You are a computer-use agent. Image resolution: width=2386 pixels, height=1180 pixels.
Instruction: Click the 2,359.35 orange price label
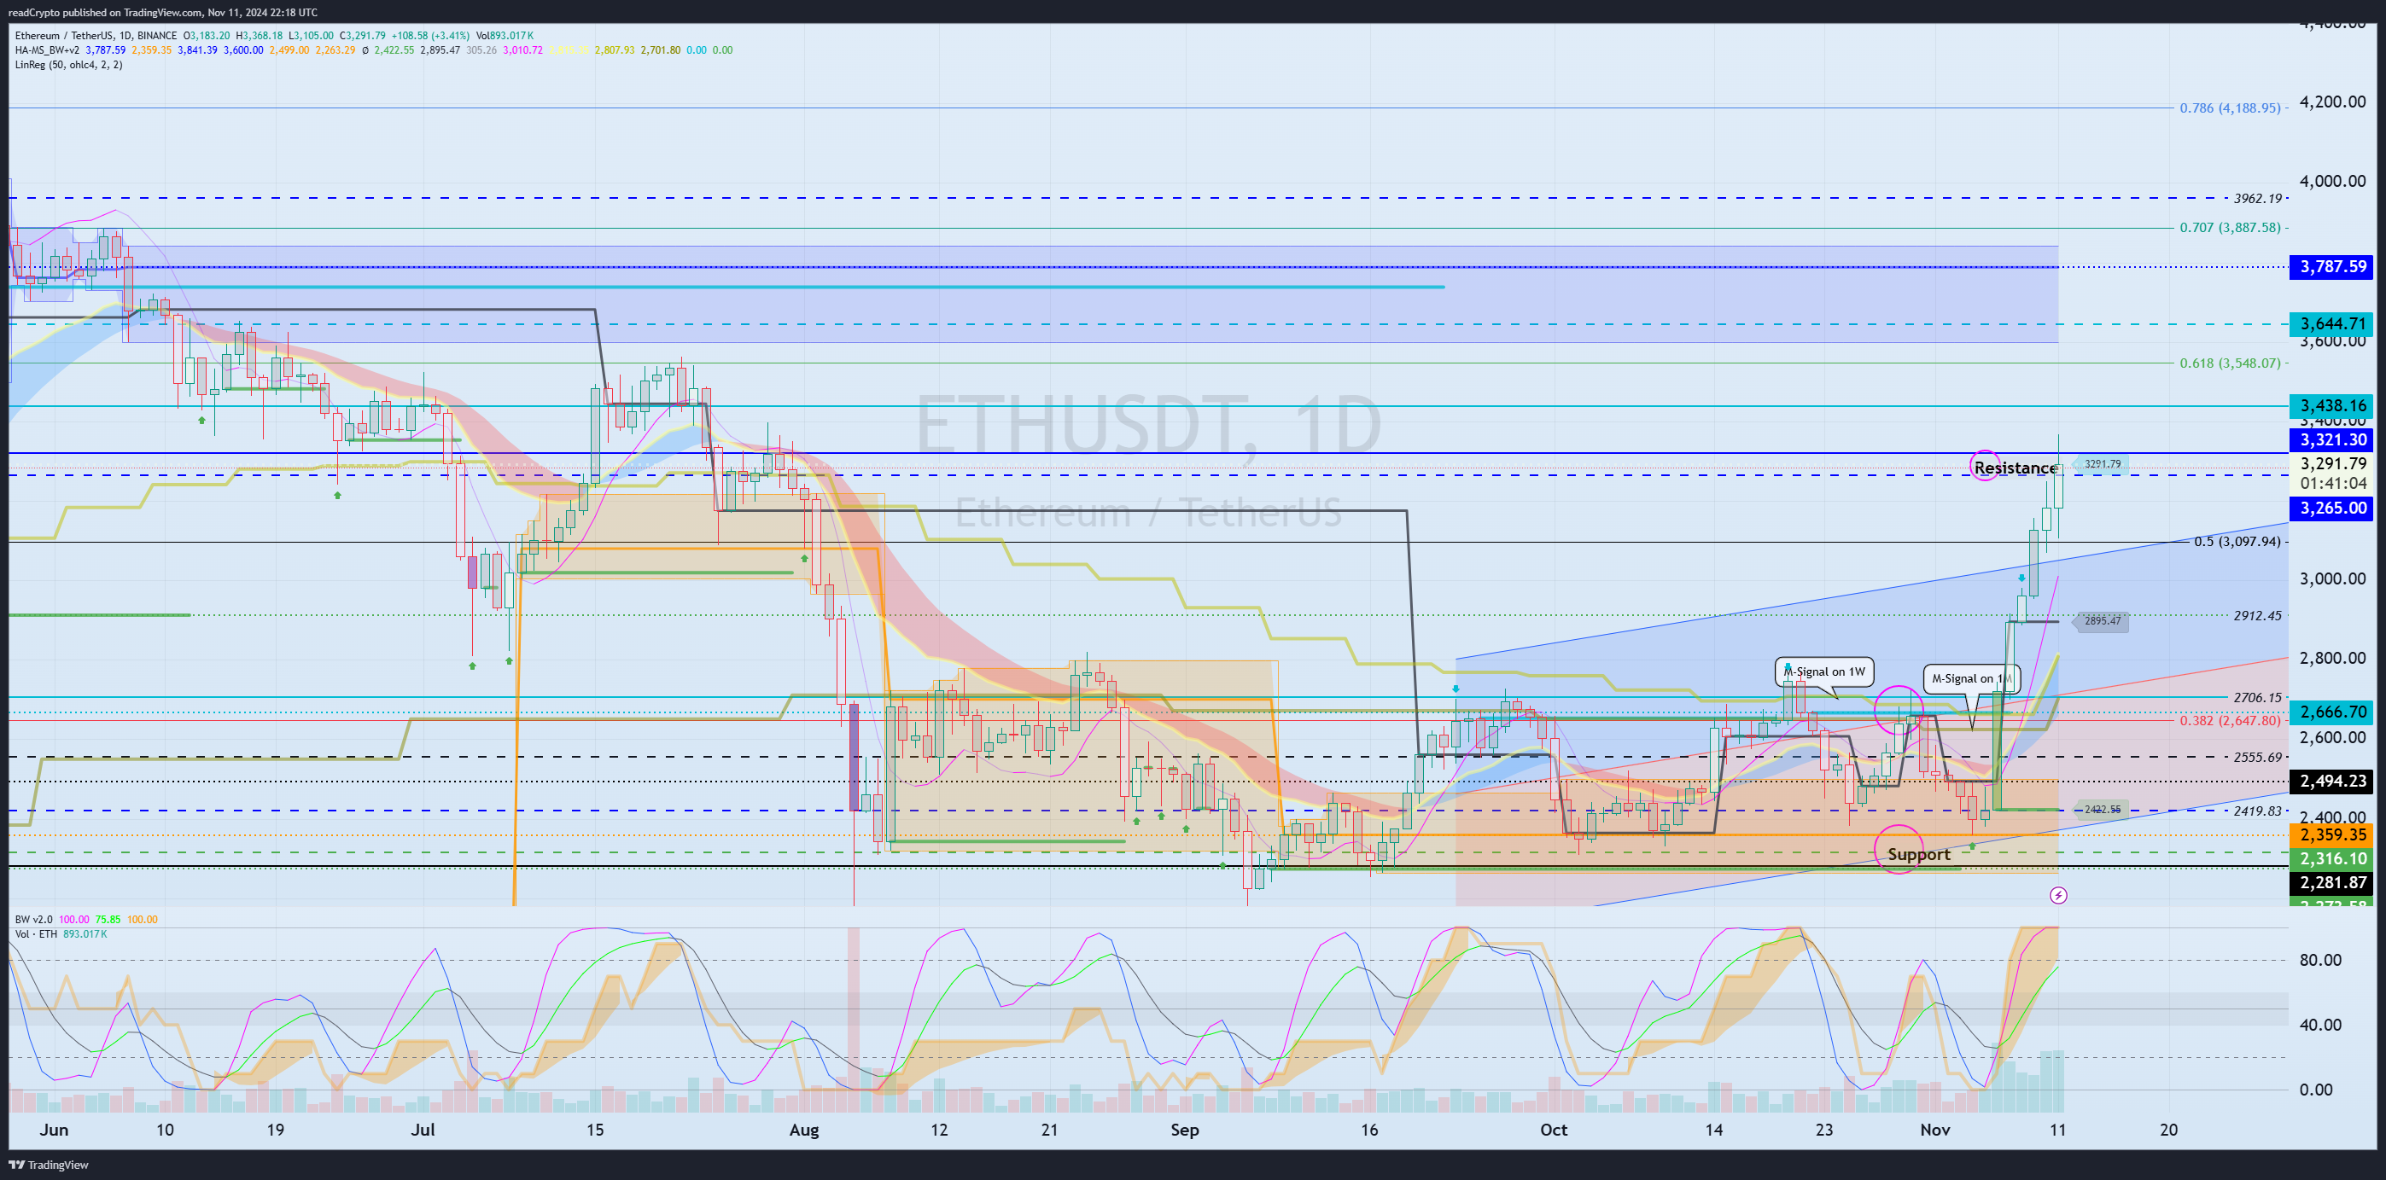(x=2333, y=834)
